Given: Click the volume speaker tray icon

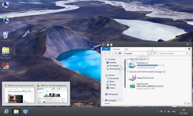Looking at the screenshot, I should (169, 111).
